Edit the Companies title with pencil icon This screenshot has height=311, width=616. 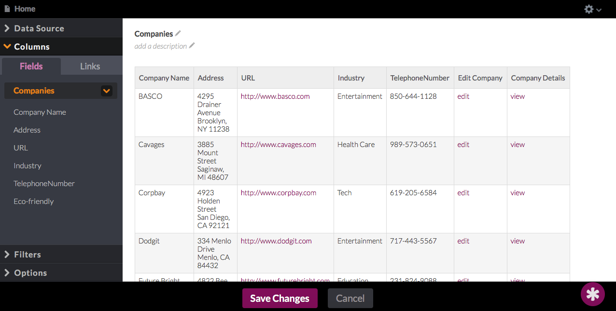click(x=178, y=33)
